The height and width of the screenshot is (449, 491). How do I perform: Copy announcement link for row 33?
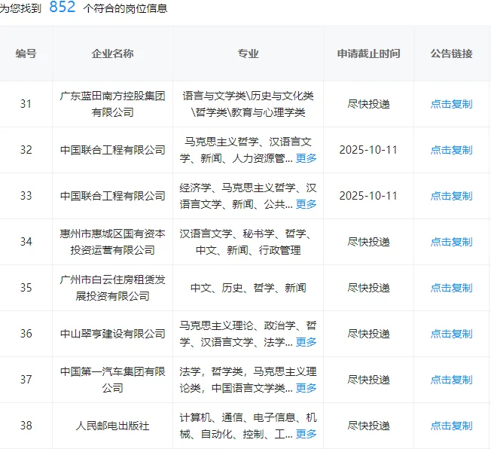pos(451,196)
